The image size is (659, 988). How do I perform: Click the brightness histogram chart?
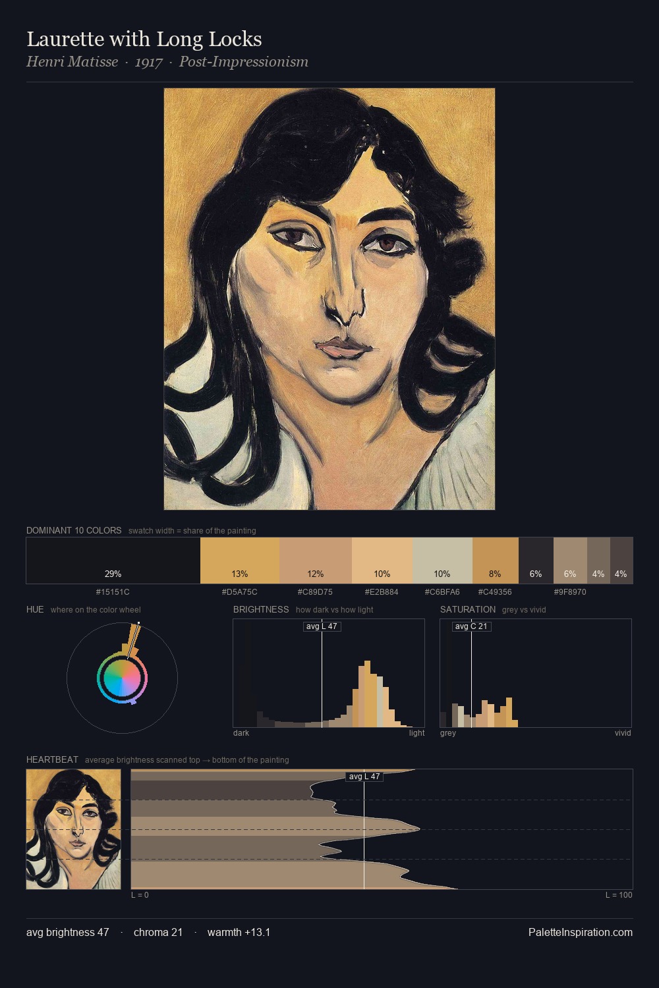click(329, 673)
